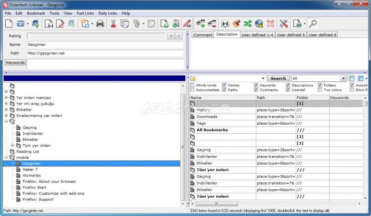371x216 pixels.
Task: Open the search text history dropdown
Action: (263, 78)
